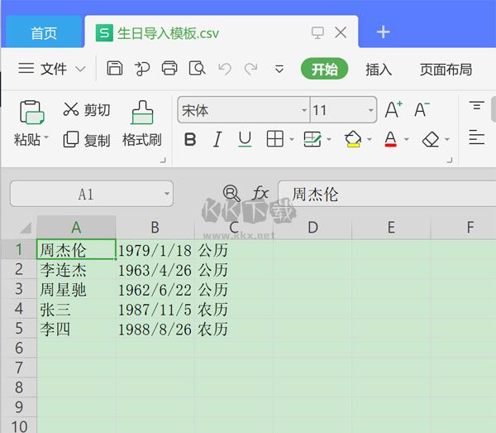Select cell containing 李连杰

(76, 270)
